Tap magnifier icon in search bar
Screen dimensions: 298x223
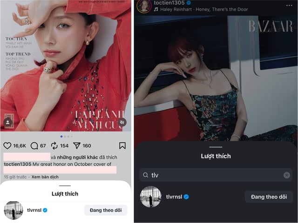146,175
